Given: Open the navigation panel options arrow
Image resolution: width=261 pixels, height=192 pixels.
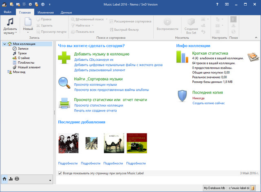Looking at the screenshot, I should (50, 180).
